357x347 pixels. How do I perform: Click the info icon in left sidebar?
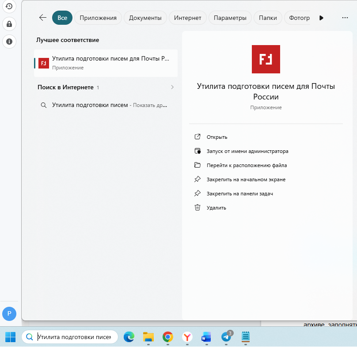tap(9, 42)
